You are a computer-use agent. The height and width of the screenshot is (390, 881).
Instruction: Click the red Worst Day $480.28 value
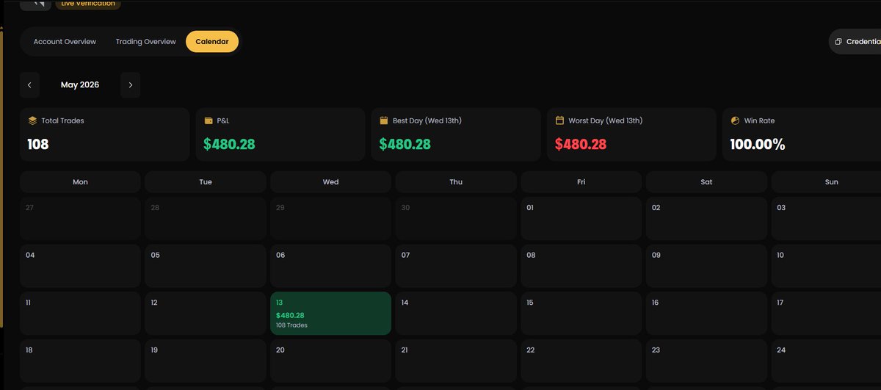581,145
